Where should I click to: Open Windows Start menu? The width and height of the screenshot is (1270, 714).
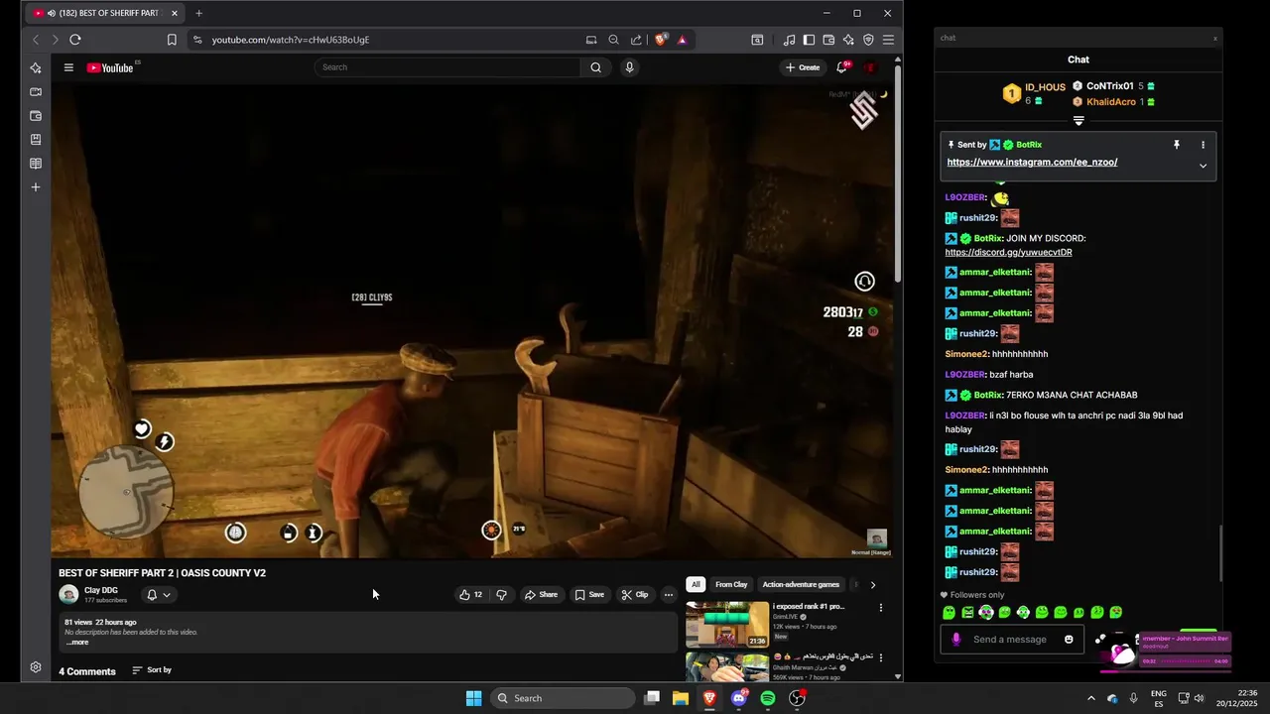click(474, 698)
